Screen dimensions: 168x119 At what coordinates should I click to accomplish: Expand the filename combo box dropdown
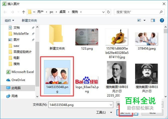[x=111, y=105]
